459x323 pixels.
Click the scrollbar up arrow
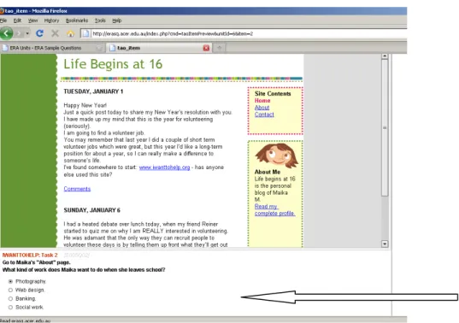point(385,56)
